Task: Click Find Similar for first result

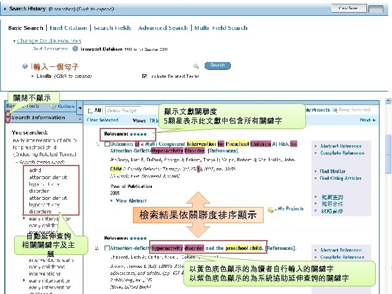Action: (x=333, y=171)
